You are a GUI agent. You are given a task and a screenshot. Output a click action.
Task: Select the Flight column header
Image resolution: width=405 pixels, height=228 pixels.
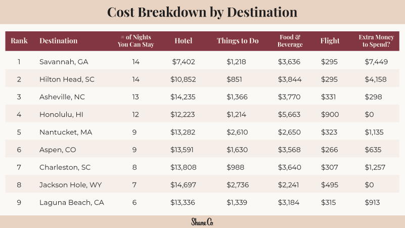[x=330, y=41]
